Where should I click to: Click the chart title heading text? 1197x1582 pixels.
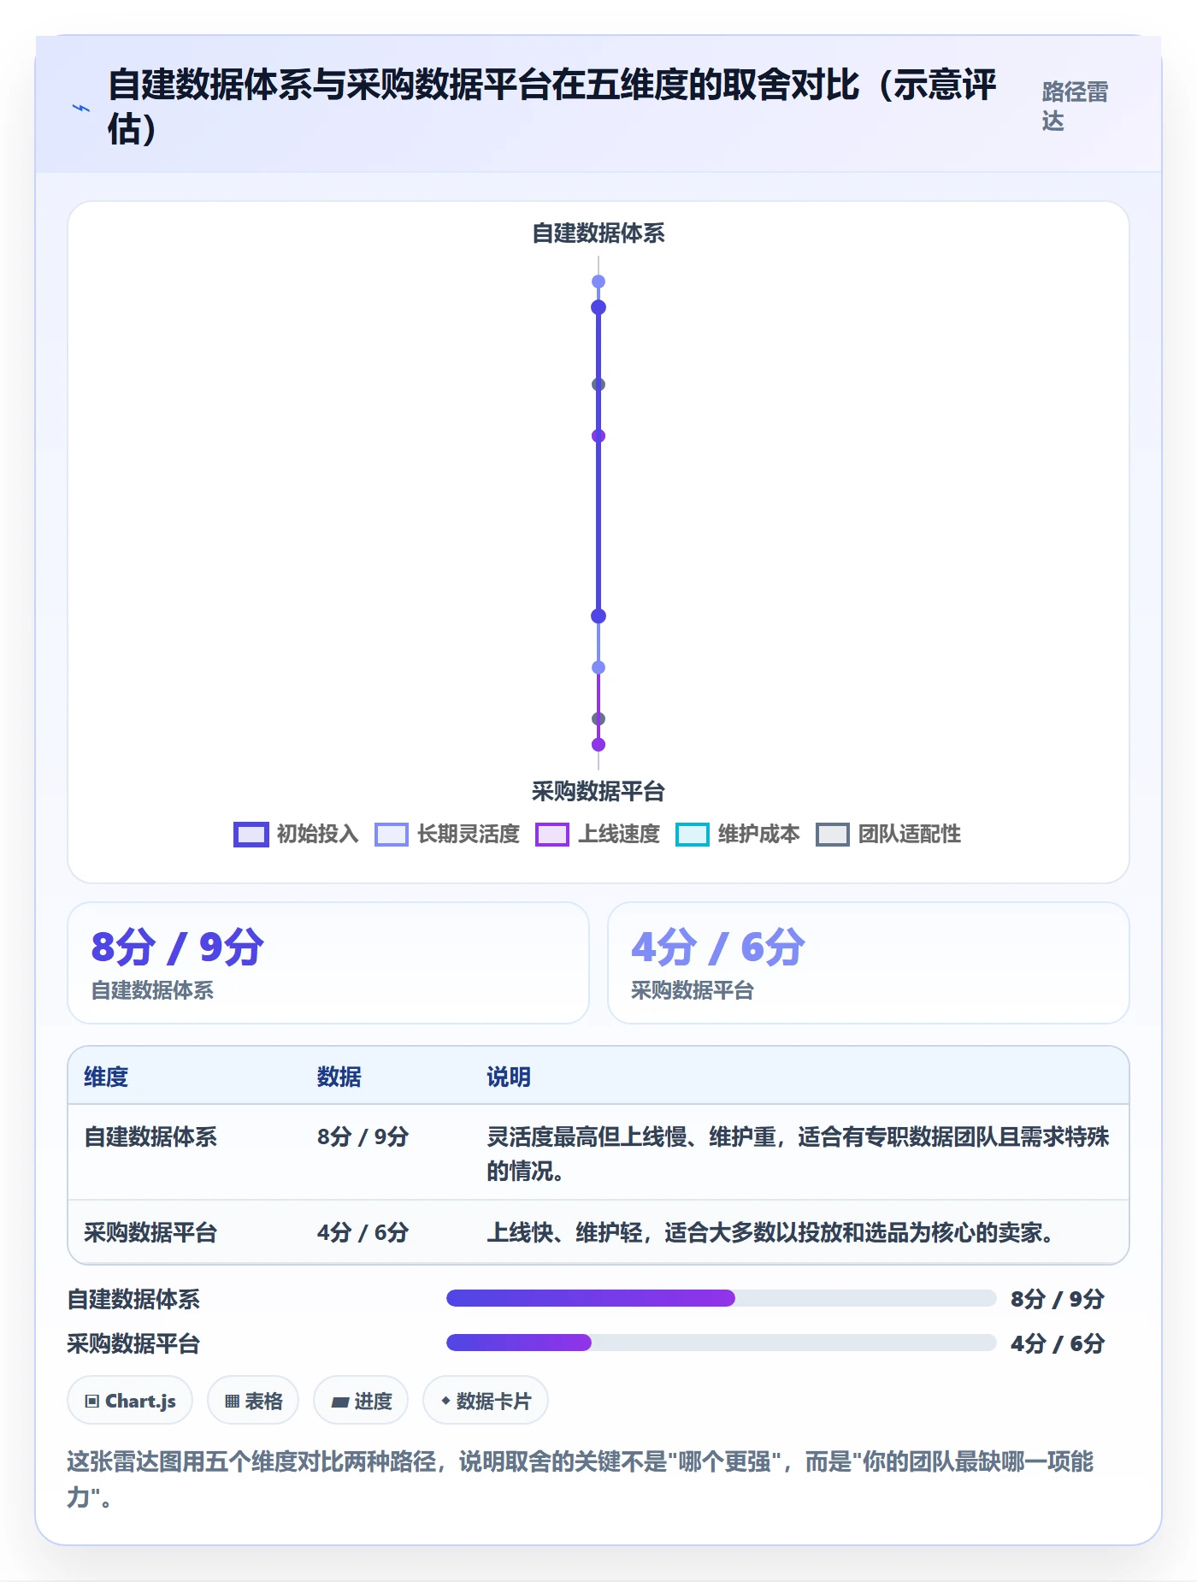[552, 107]
